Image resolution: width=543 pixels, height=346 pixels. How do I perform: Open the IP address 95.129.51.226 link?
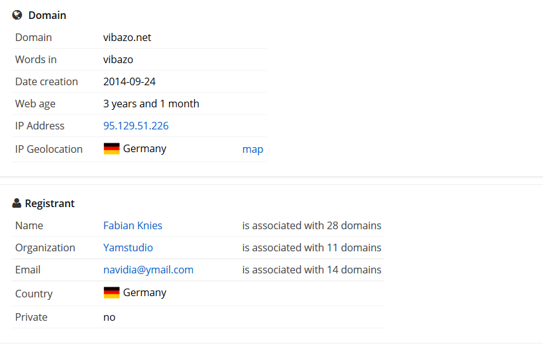tap(136, 126)
